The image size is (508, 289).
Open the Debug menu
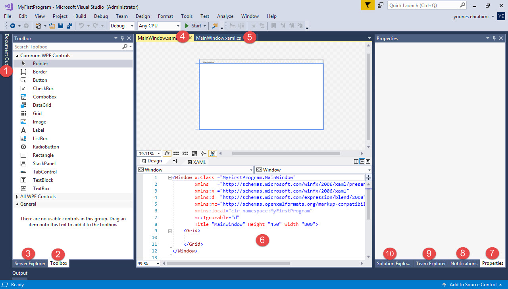click(x=101, y=16)
